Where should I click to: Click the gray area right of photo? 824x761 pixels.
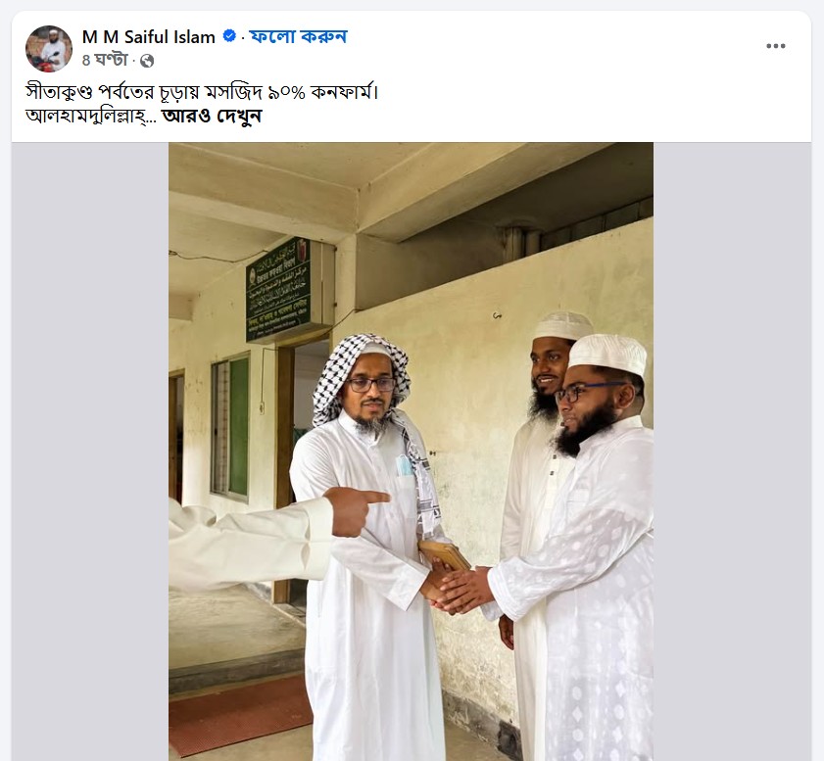[732, 452]
